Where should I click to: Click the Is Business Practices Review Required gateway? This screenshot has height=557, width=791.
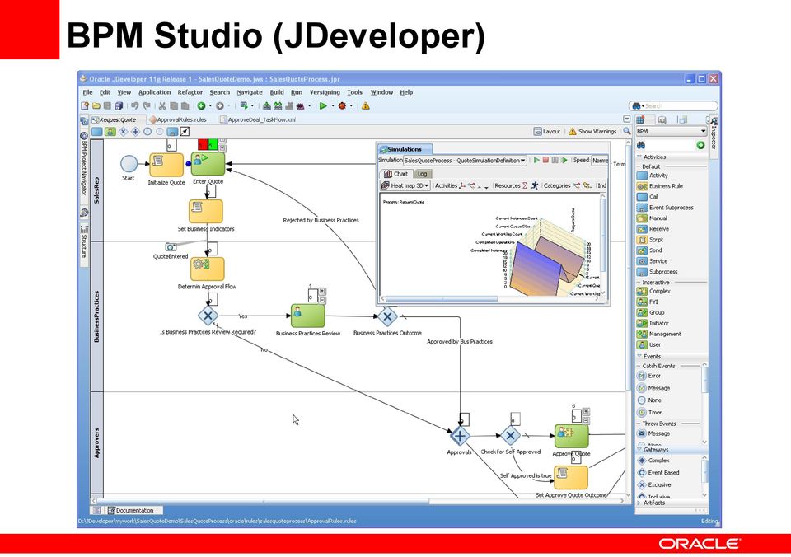point(208,316)
